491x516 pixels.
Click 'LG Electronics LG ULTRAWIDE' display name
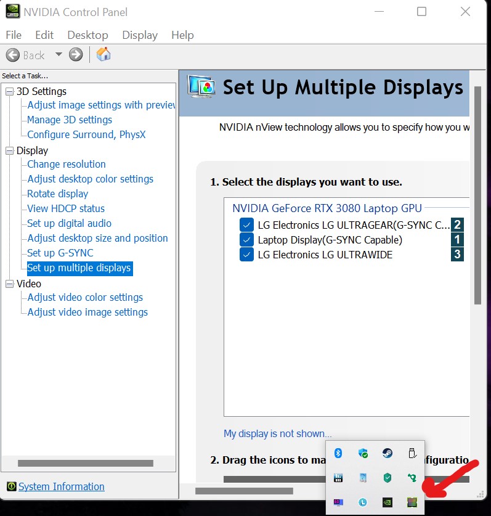tap(325, 255)
